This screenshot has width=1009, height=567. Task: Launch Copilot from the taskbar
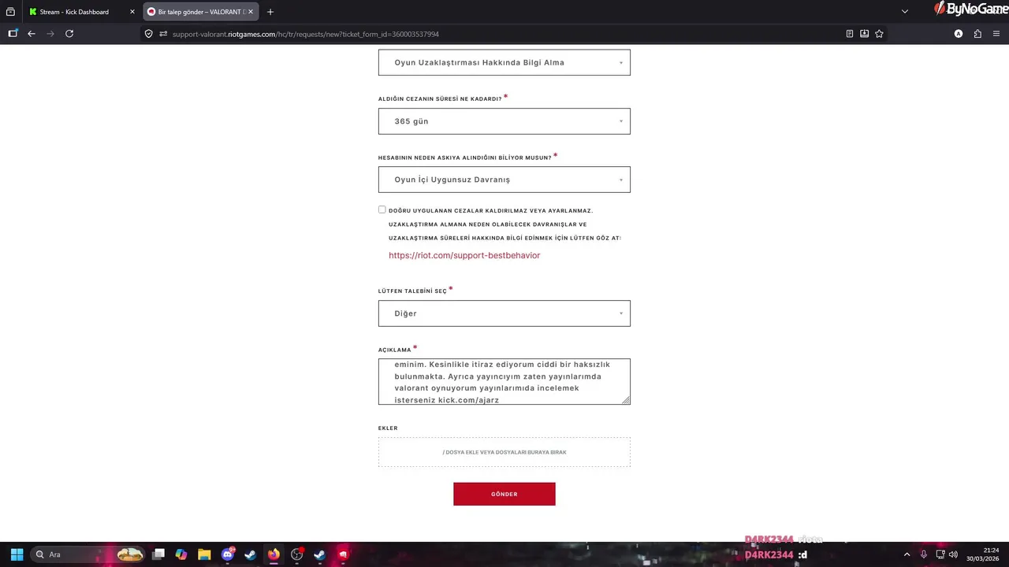(181, 554)
